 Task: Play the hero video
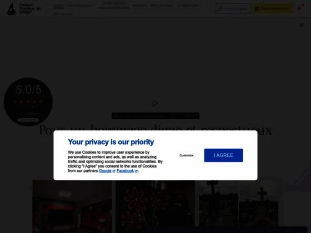tap(155, 103)
